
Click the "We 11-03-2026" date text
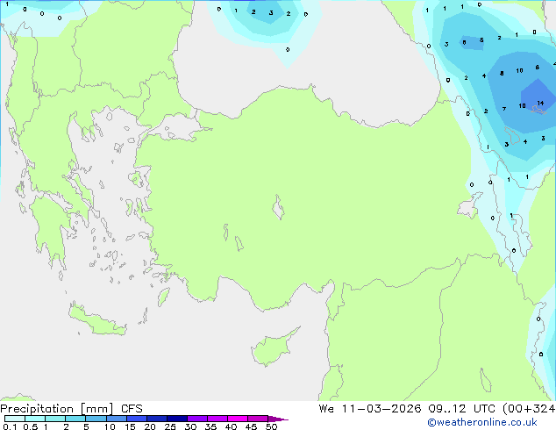click(x=370, y=409)
